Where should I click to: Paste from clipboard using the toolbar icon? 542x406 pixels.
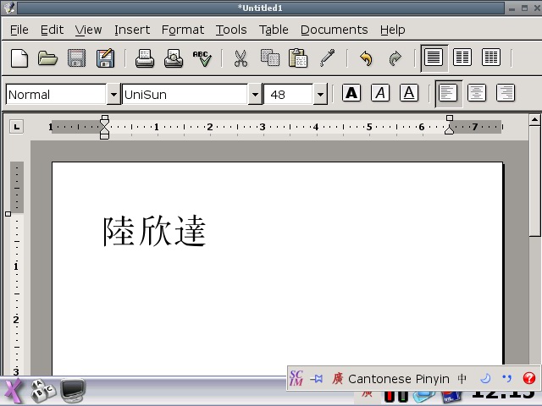pyautogui.click(x=298, y=58)
